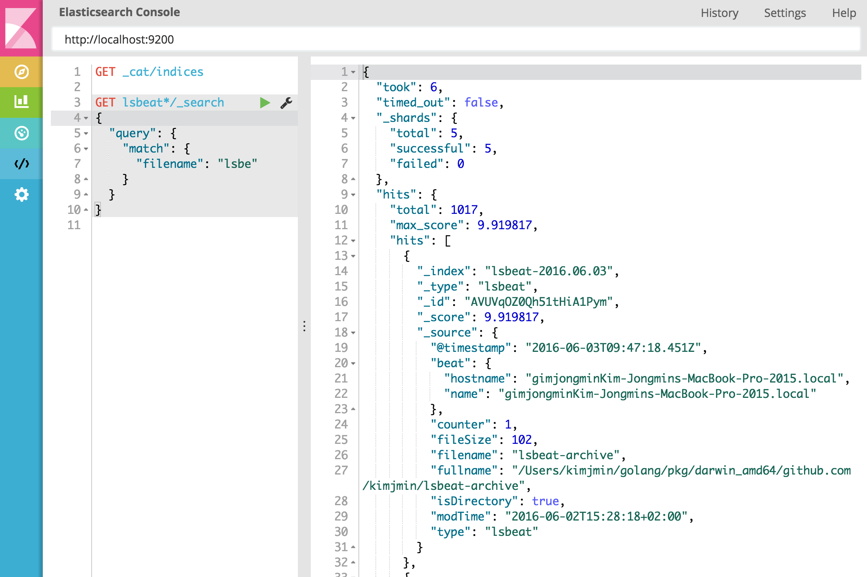Screen dimensions: 867x577
Task: Click the pane splitter handle between editor and output
Action: (x=304, y=326)
